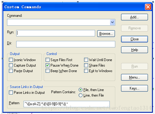Viewport: 155px width, 114px height.
Task: Enable Wait Until Done checkbox
Action: pos(86,60)
